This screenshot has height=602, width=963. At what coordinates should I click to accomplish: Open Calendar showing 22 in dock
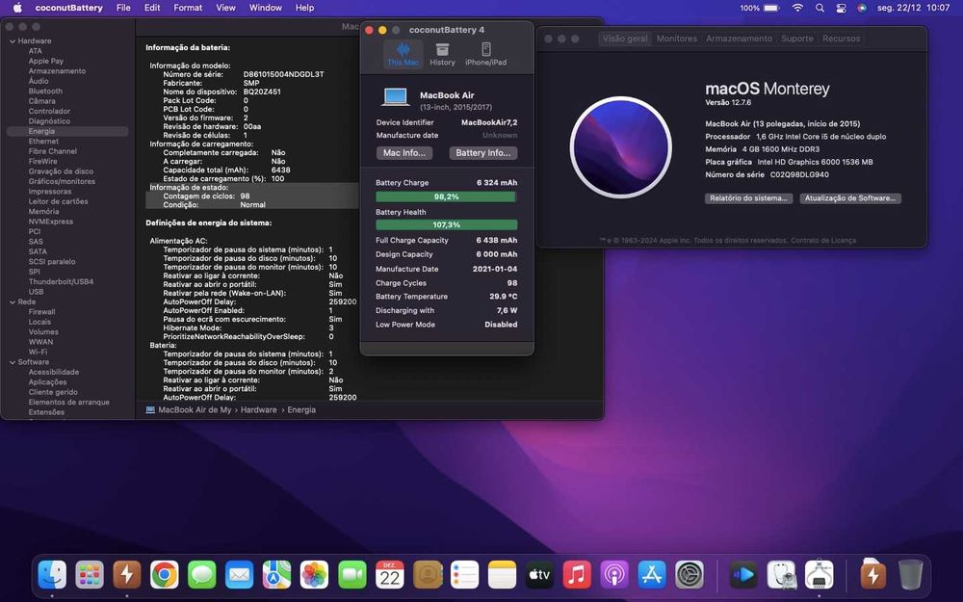[389, 575]
